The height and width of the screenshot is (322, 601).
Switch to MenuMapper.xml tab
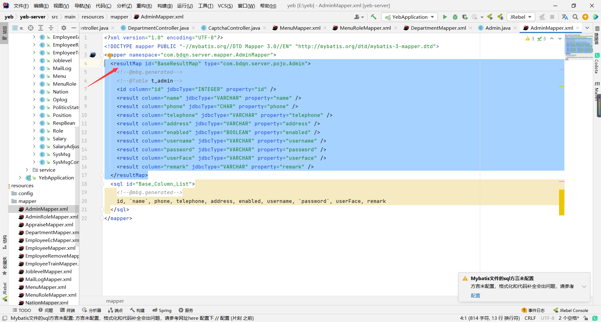click(x=300, y=28)
